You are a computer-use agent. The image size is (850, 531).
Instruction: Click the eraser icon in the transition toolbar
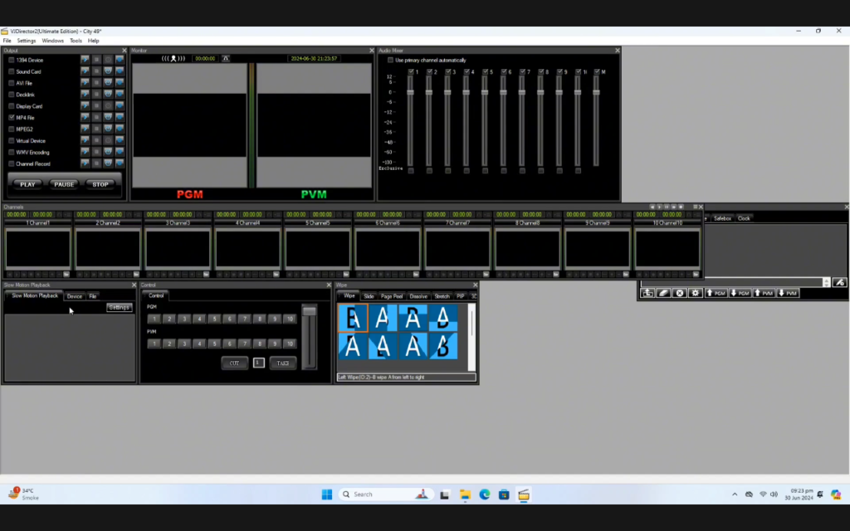pyautogui.click(x=662, y=293)
